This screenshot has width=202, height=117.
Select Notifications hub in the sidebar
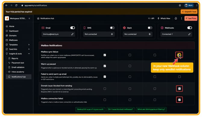pyautogui.click(x=19, y=77)
